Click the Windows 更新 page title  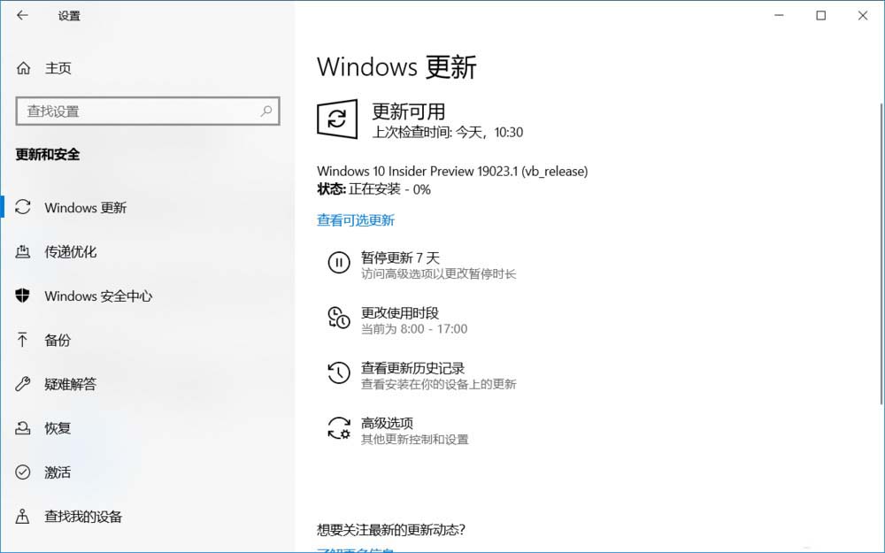click(x=396, y=66)
